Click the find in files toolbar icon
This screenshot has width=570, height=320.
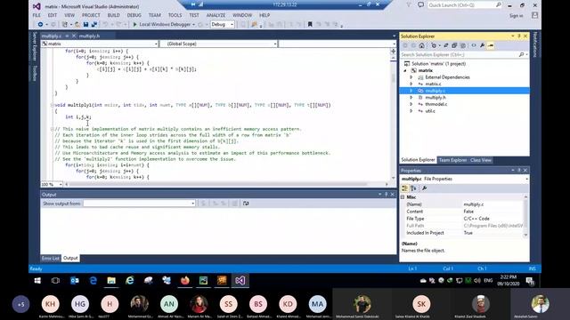pos(254,24)
